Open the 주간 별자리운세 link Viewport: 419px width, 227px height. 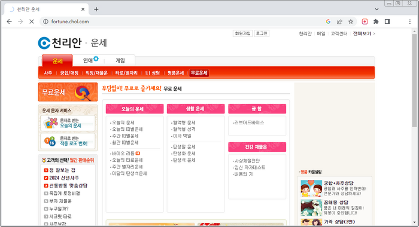[127, 167]
